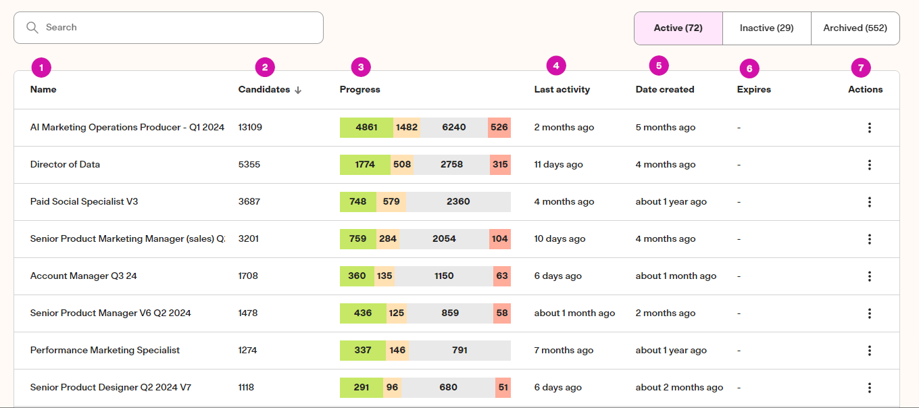Image resolution: width=919 pixels, height=408 pixels.
Task: Sort by the Candidates column header
Action: (x=264, y=89)
